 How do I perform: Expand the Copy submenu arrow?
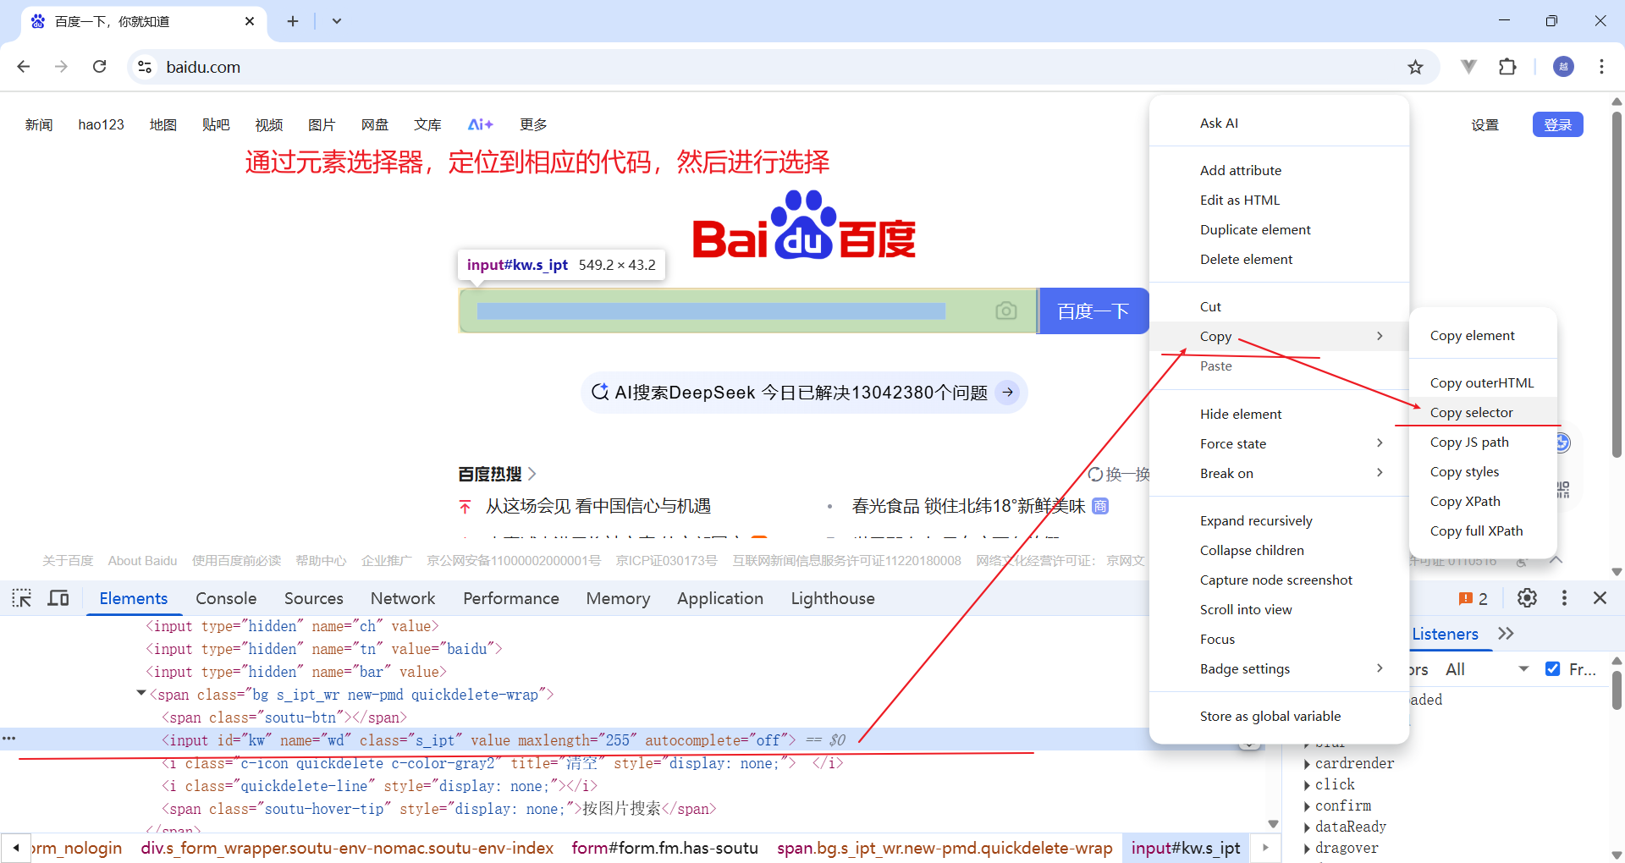(x=1380, y=336)
